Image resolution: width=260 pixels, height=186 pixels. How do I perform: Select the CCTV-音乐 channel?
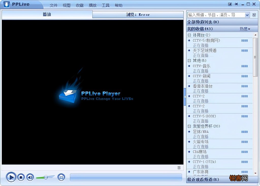[x=220, y=68]
